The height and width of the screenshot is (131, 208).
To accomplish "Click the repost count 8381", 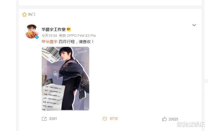I will [x=53, y=119].
